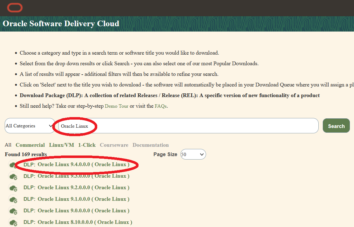Click cloud download icon for Oracle Linux 9.4.0.0.0
The height and width of the screenshot is (227, 354).
coord(13,165)
